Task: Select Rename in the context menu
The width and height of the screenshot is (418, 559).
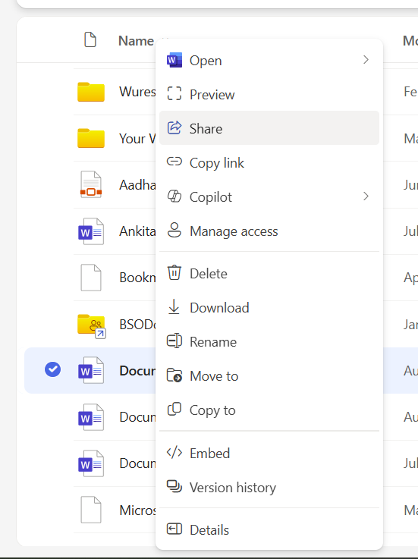Action: [x=269, y=342]
